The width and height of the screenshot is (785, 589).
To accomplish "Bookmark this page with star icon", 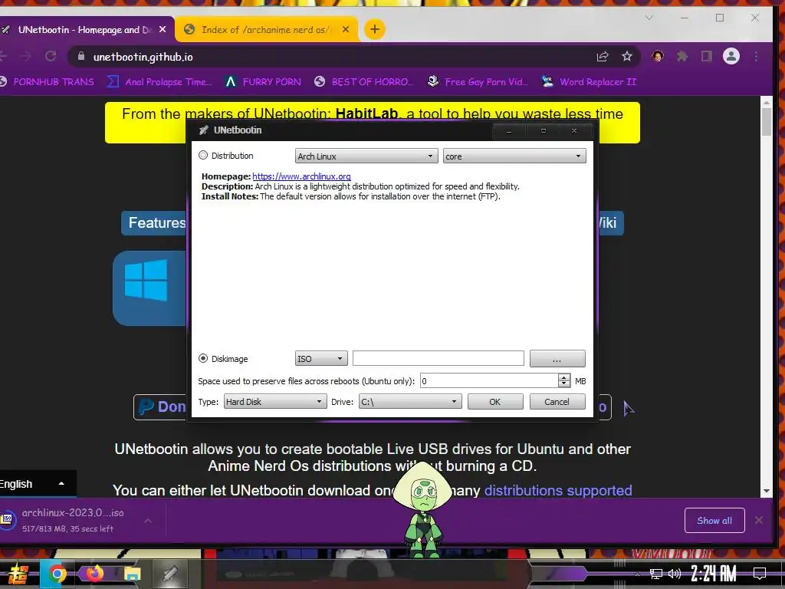I will click(627, 56).
